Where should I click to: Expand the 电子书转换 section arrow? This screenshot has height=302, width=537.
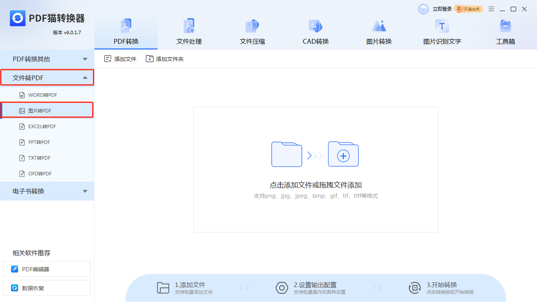(85, 191)
